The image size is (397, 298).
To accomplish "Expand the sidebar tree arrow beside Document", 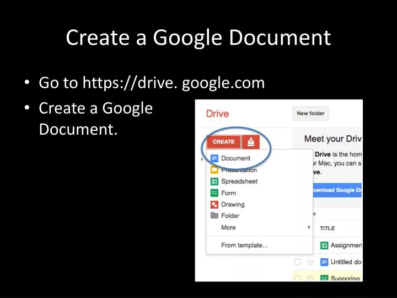I will click(x=202, y=159).
